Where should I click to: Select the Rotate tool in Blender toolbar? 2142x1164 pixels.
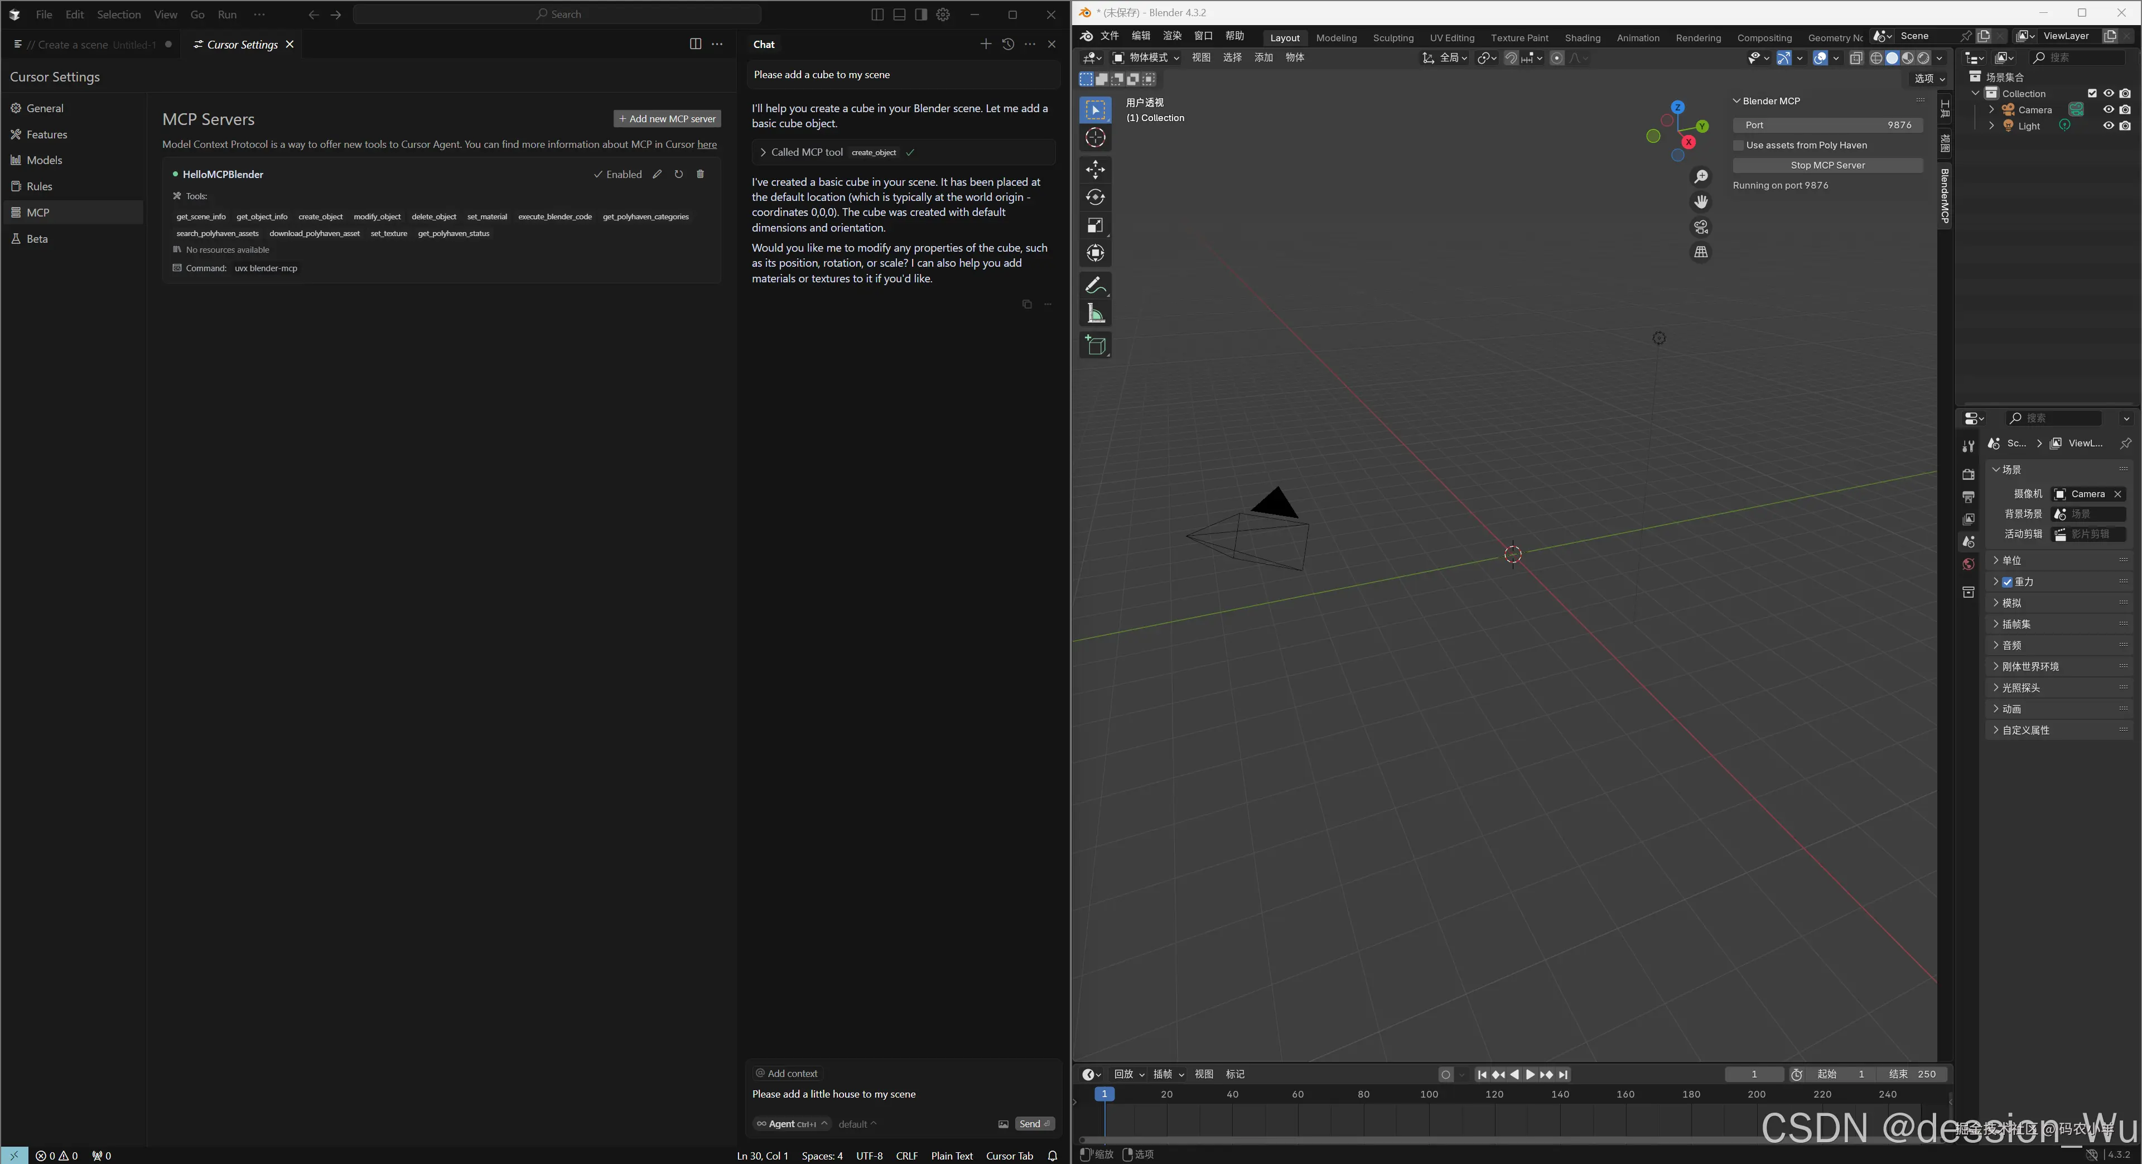[1095, 197]
